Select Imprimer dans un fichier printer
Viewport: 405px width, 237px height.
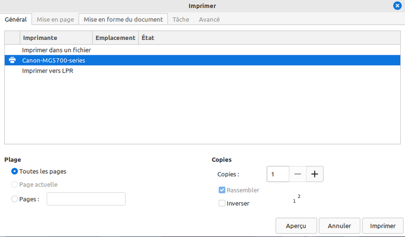pyautogui.click(x=56, y=50)
